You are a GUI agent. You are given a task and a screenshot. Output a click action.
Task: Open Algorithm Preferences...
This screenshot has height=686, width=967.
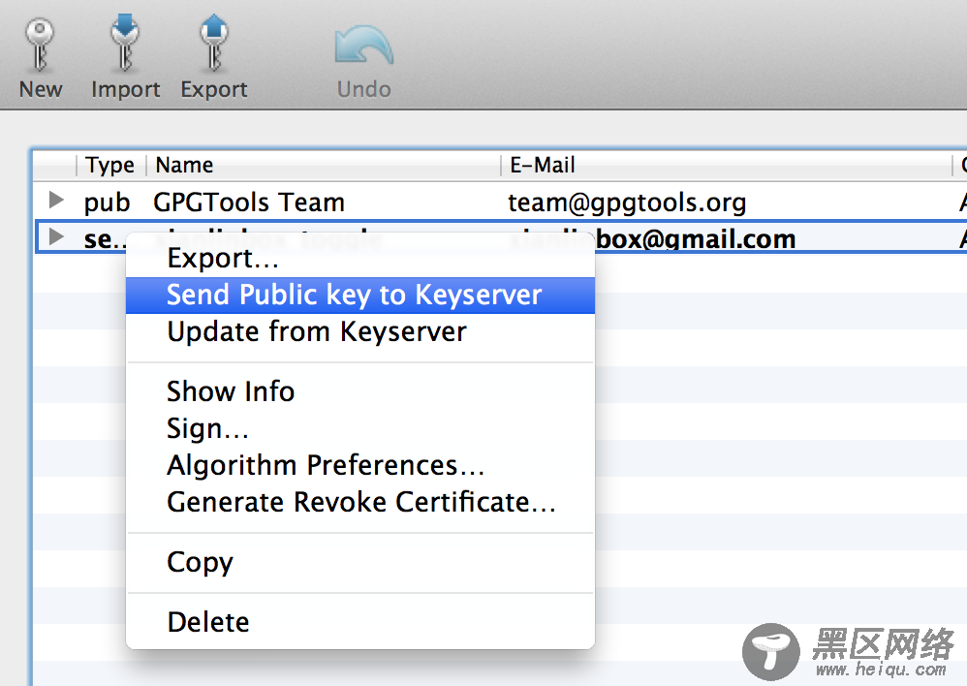[360, 465]
